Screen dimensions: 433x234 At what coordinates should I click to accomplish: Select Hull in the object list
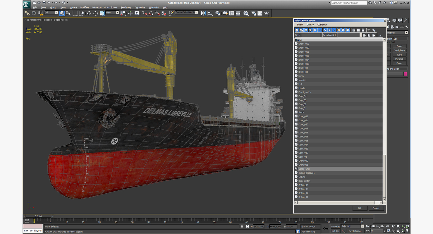(339, 84)
